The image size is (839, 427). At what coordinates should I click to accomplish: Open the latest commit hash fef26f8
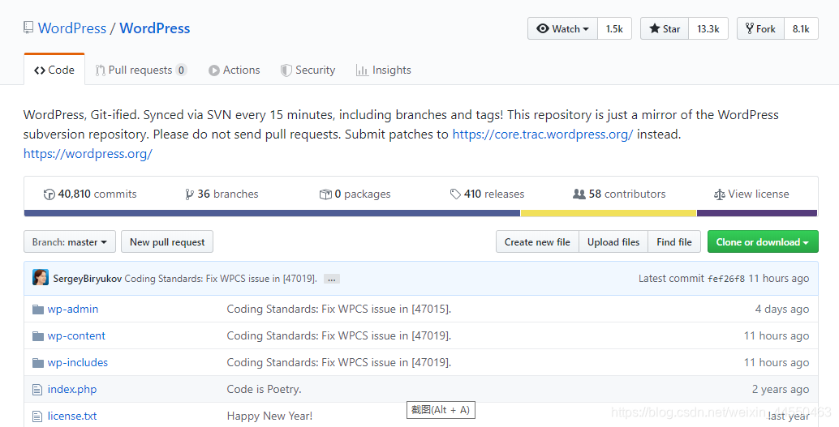726,279
